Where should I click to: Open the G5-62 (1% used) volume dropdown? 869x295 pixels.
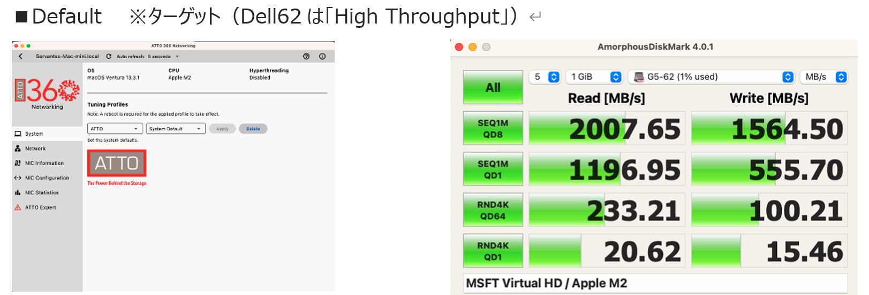(711, 77)
